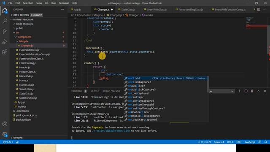This screenshot has width=270, height=152.
Task: Open Run and Debug view
Action: coord(5,41)
